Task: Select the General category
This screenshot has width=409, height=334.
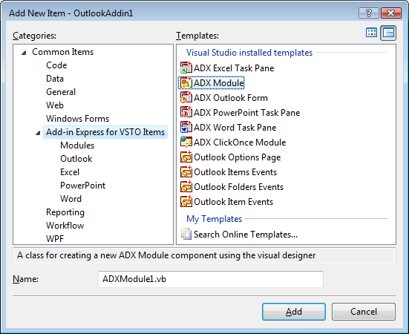Action: point(61,92)
